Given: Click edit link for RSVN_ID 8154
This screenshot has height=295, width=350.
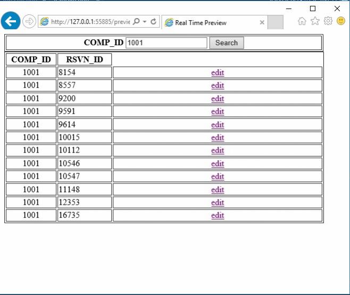Looking at the screenshot, I should point(218,72).
